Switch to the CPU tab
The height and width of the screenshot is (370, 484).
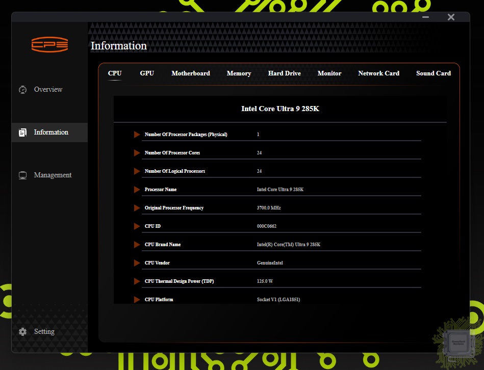click(x=115, y=73)
